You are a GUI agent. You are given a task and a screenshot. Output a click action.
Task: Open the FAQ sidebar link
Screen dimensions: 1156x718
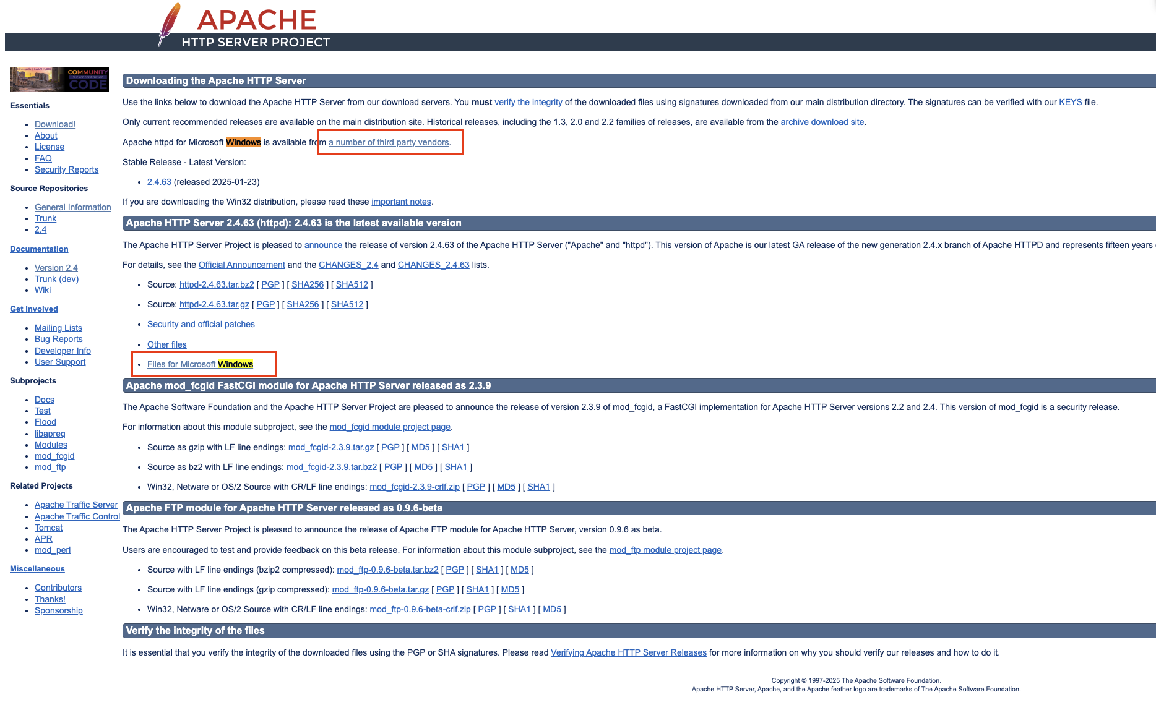(43, 158)
